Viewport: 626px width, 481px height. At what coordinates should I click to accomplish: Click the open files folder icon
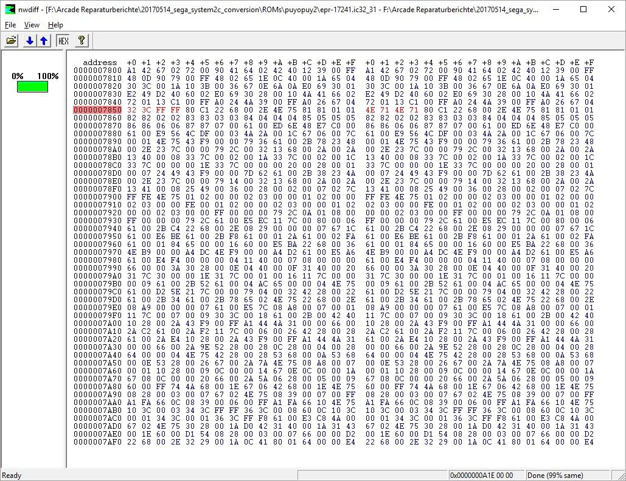(11, 41)
